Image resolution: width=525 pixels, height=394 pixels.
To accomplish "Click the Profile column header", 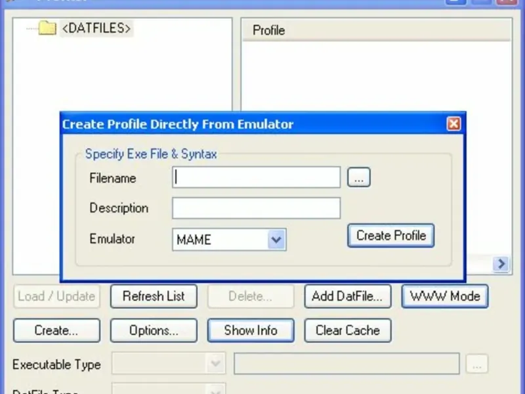I will click(x=376, y=30).
